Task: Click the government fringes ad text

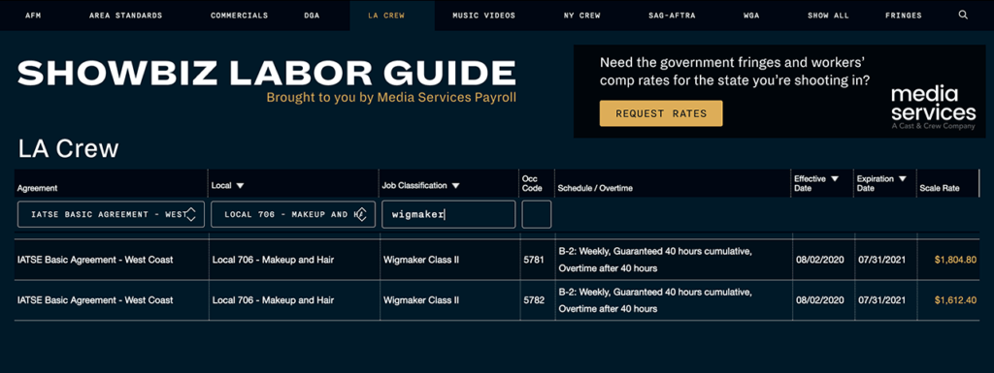Action: click(735, 72)
